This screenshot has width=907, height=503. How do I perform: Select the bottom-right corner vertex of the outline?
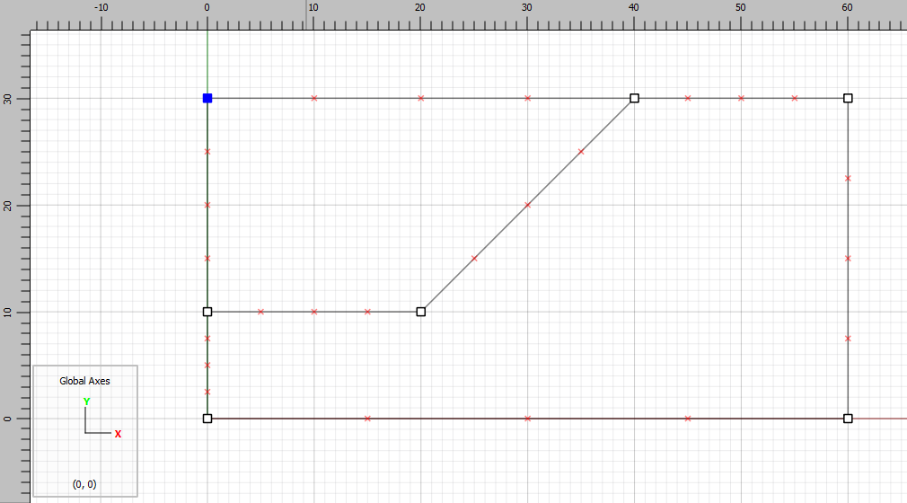pyautogui.click(x=848, y=419)
